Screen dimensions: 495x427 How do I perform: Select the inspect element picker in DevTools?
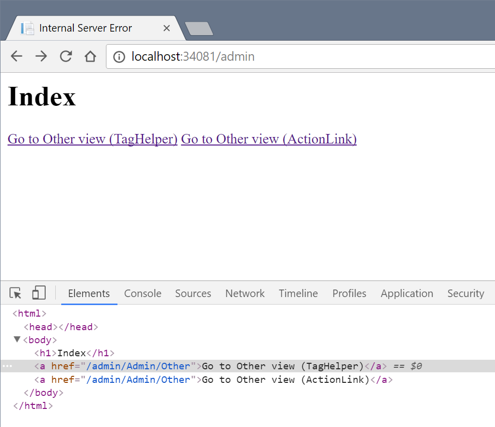15,293
